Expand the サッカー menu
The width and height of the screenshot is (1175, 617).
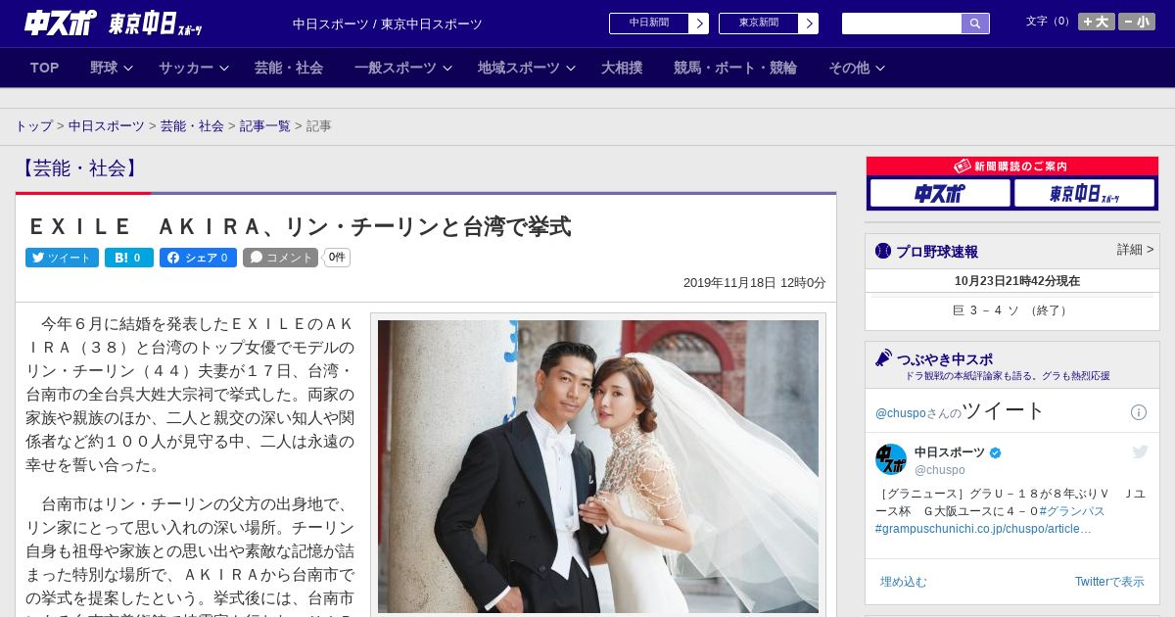tap(194, 68)
